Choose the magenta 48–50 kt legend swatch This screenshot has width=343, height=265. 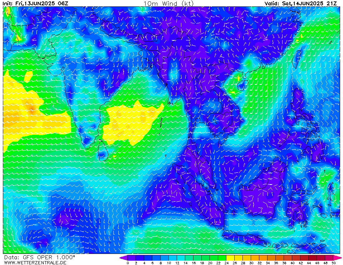click(329, 258)
